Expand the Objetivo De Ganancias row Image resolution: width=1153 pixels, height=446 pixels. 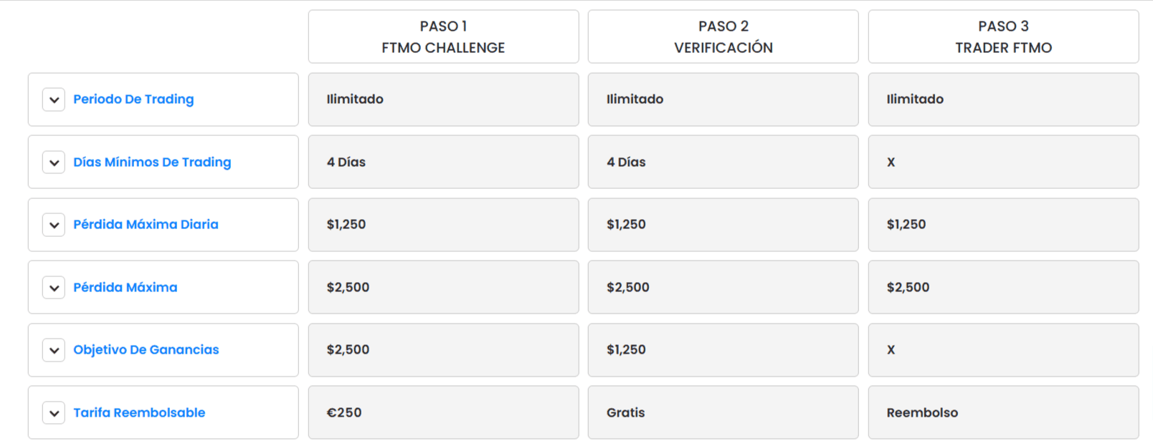click(x=54, y=350)
